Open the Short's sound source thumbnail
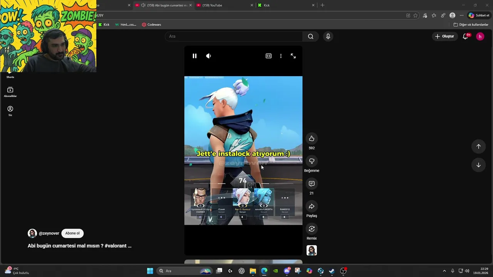This screenshot has width=493, height=277. (x=312, y=250)
